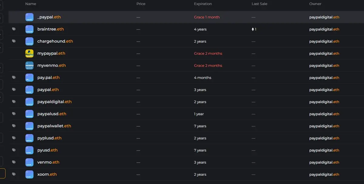364x184 pixels.
Task: Click the avatar icon for paypaldigital.eth row
Action: (x=29, y=102)
